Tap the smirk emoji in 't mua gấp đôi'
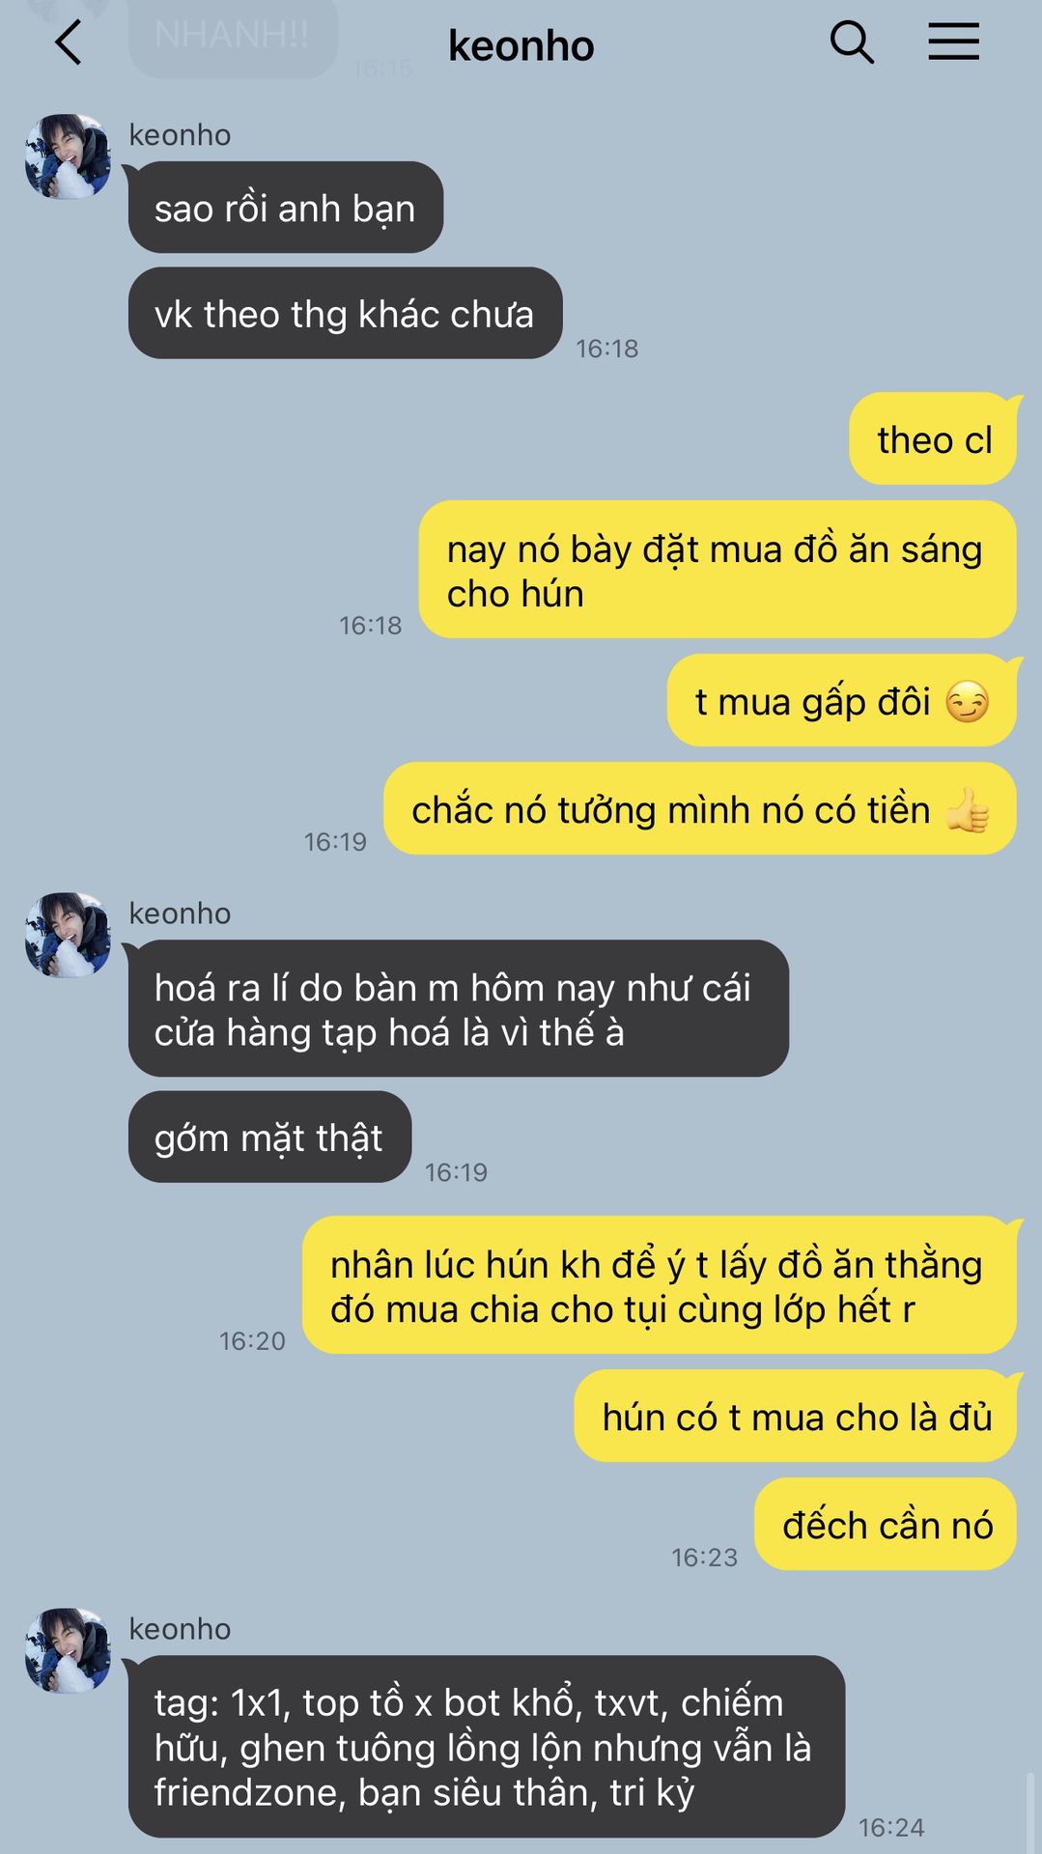This screenshot has width=1042, height=1854. tap(967, 702)
